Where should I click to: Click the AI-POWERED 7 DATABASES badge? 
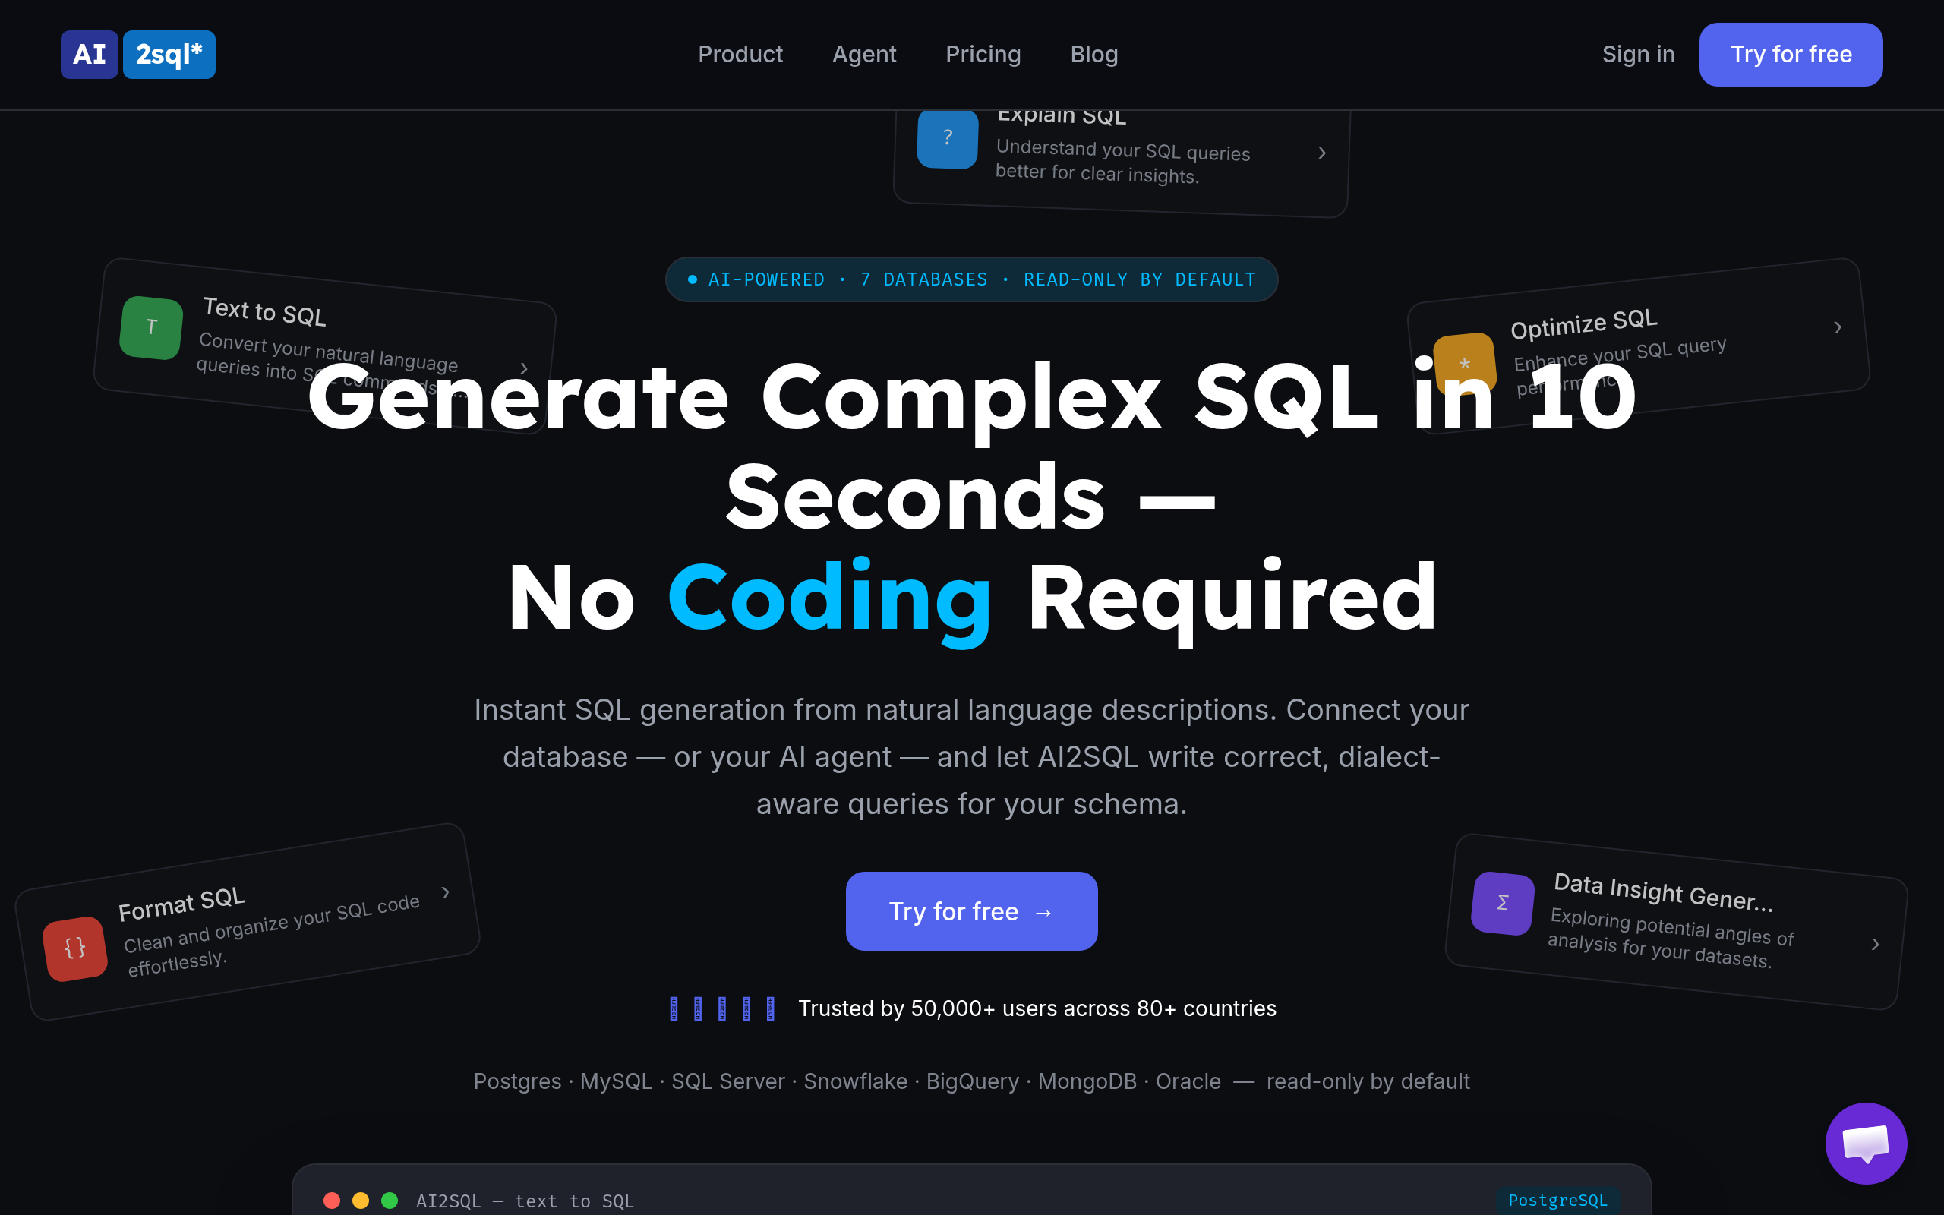[x=971, y=279]
